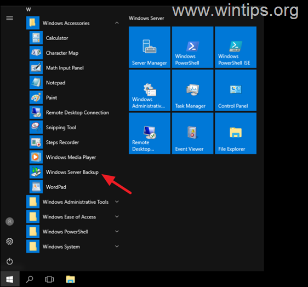Open Windows Administrative Tools tile
The width and height of the screenshot is (308, 287).
150,90
